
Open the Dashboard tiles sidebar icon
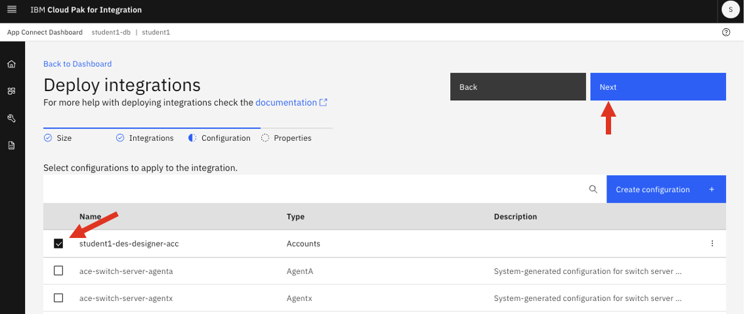(x=11, y=91)
